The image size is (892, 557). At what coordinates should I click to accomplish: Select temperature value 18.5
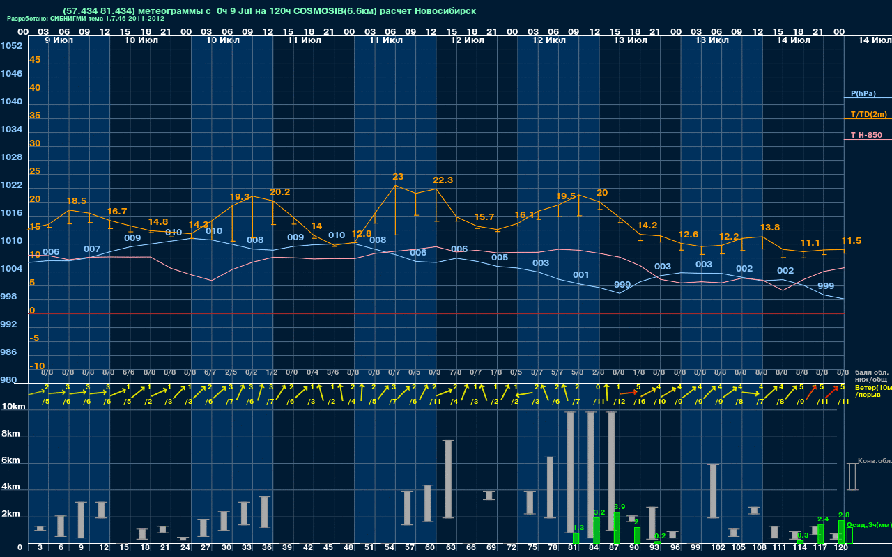pos(77,201)
